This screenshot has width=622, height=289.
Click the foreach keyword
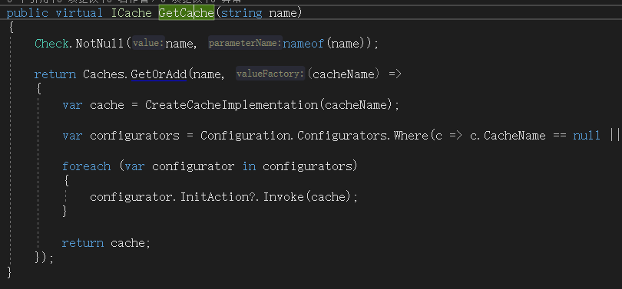click(x=86, y=166)
